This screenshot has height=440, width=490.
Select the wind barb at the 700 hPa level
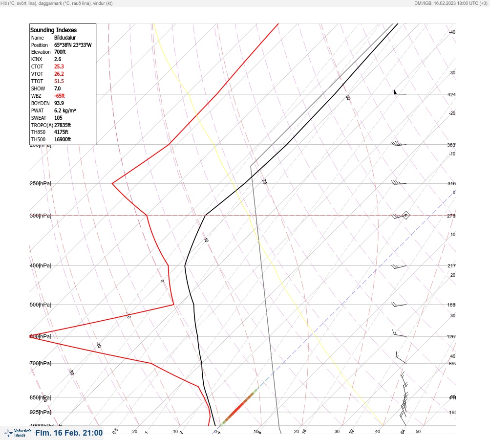[401, 357]
